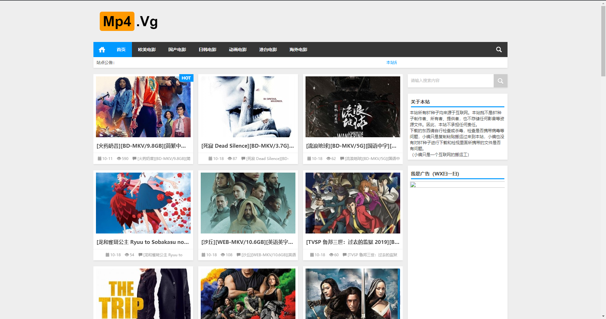Click the calendar icon on 火药奶昔 card
Viewport: 606px width, 319px height.
pos(99,158)
